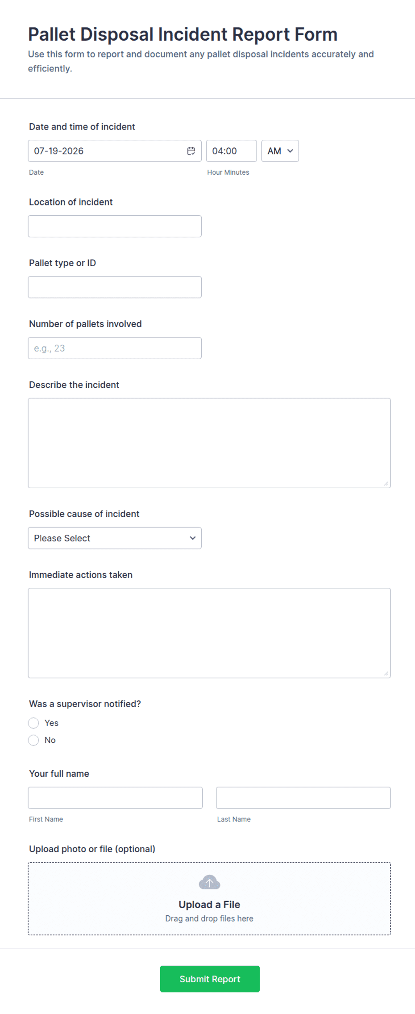This screenshot has height=1014, width=415.
Task: Select No for supervisor notified
Action: point(33,740)
